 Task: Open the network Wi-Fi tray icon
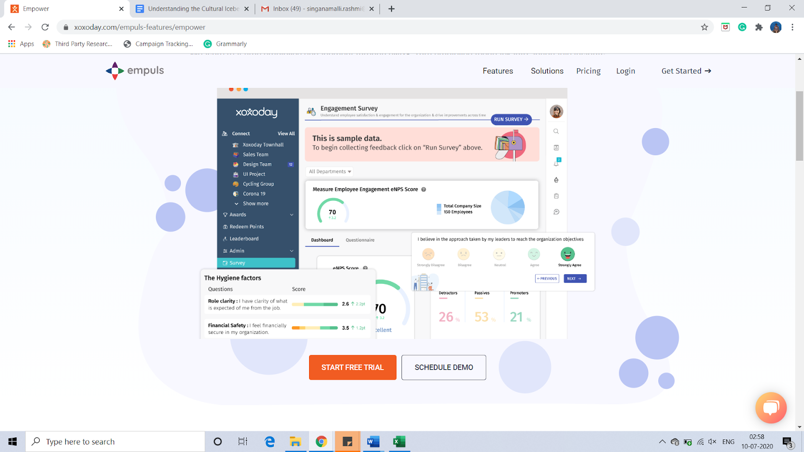coord(700,442)
